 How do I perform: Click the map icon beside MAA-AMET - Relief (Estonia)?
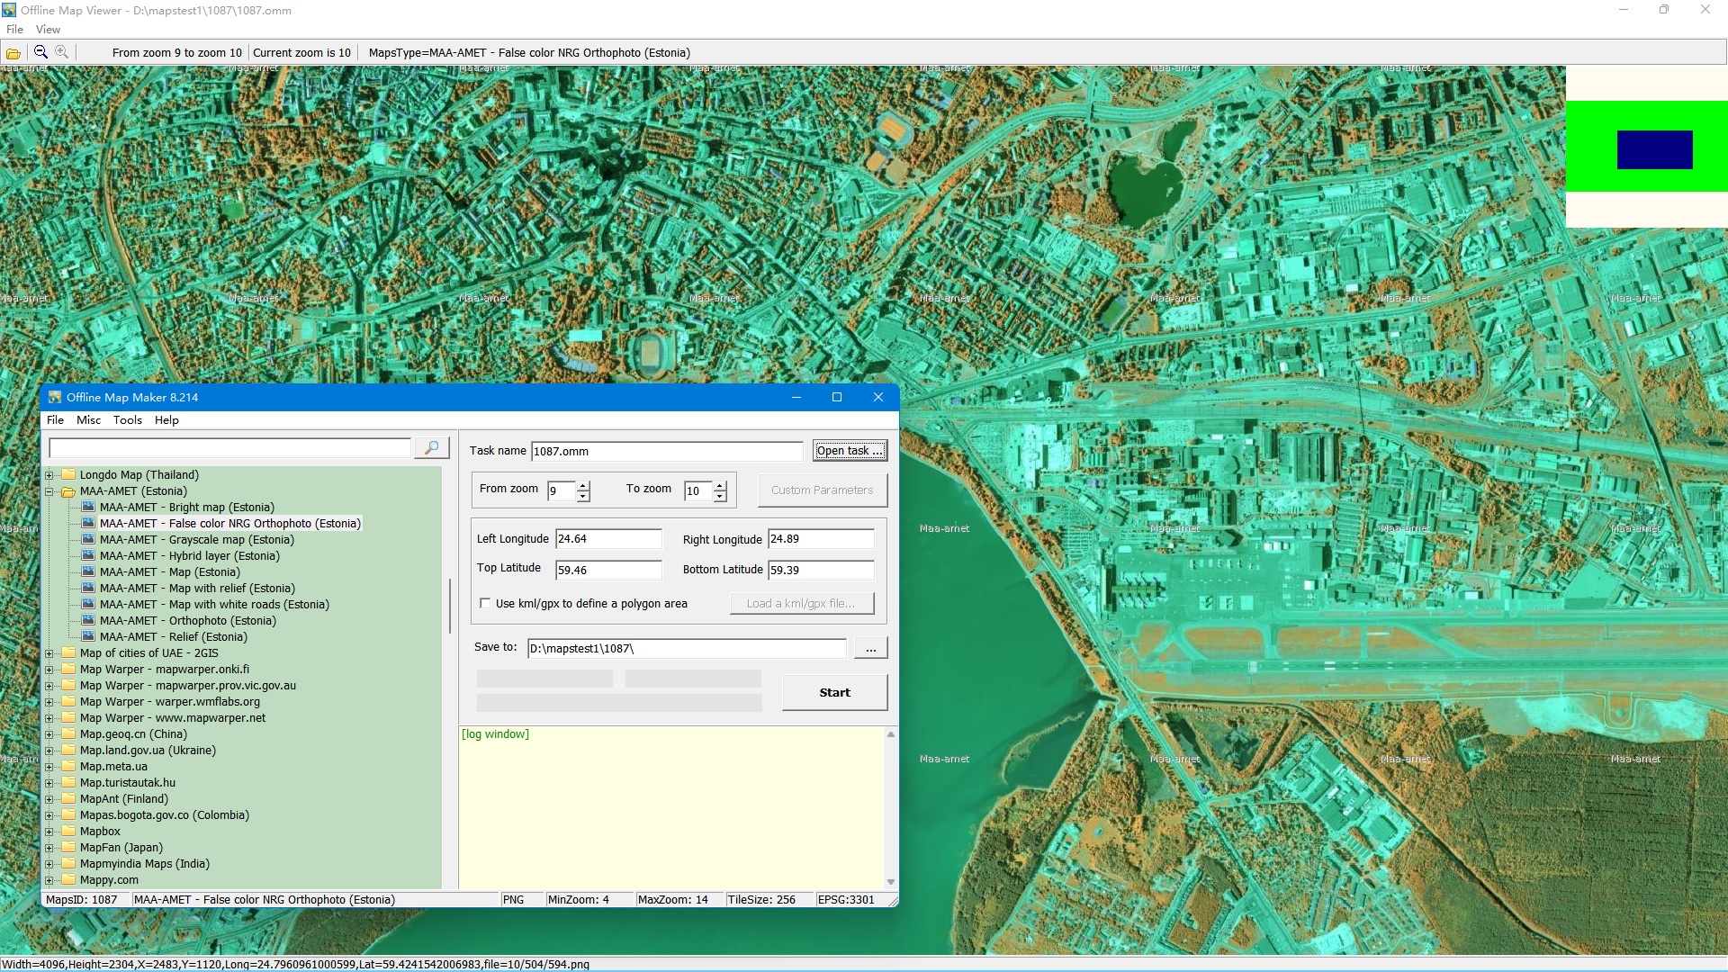tap(88, 636)
